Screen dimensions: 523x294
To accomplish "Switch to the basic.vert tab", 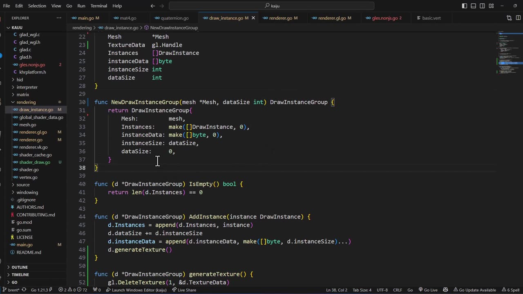I will [431, 18].
